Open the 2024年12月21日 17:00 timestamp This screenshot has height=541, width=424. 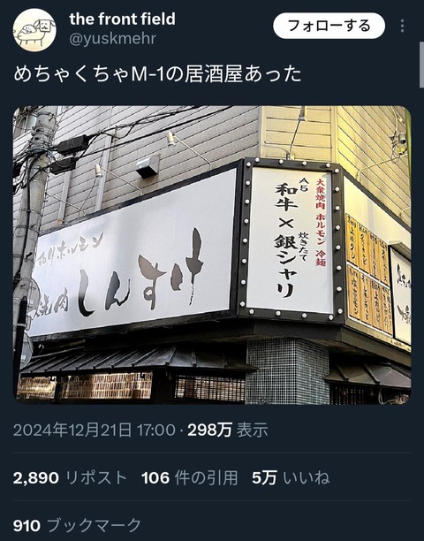95,430
